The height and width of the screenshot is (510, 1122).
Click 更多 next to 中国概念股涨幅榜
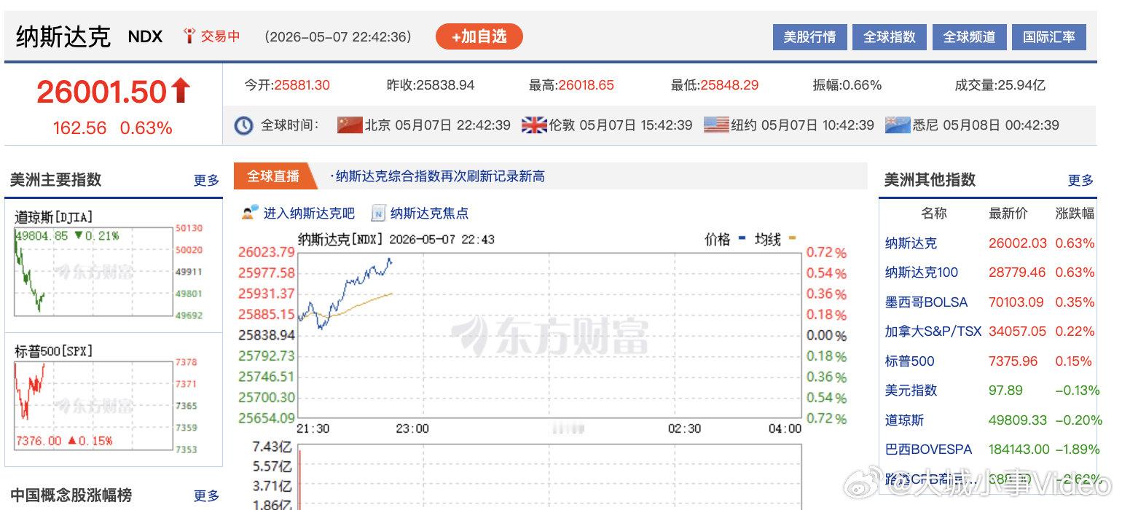point(206,495)
